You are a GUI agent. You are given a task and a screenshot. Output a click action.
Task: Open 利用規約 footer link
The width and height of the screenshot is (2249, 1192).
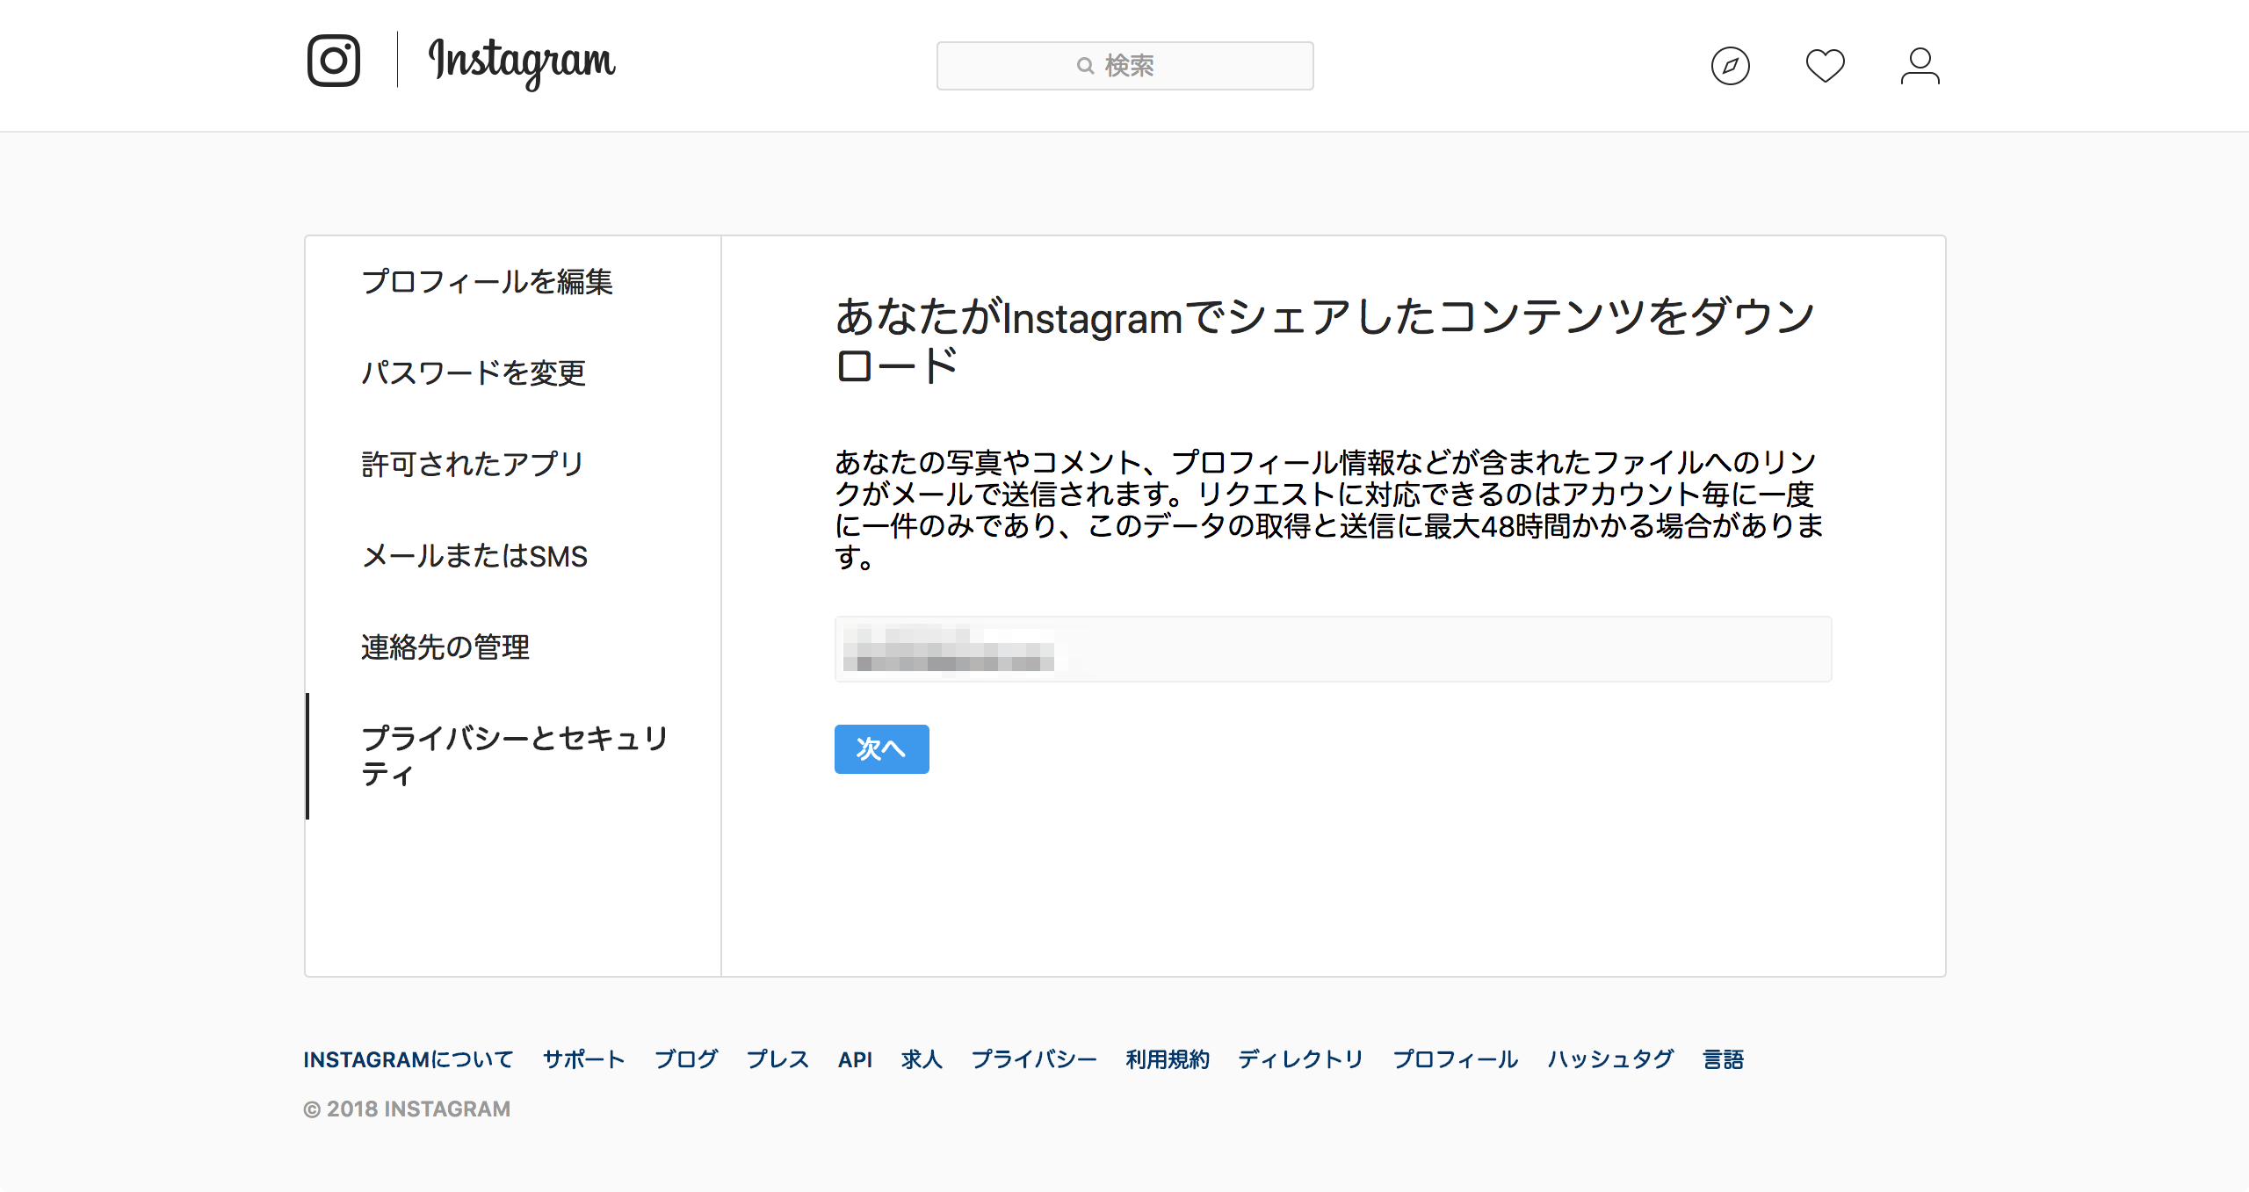pos(1168,1059)
